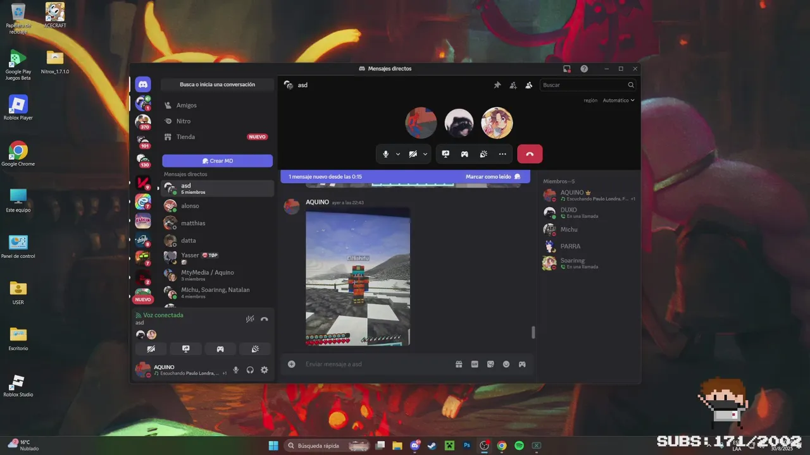
Task: Mute mic in user panel
Action: (x=236, y=370)
